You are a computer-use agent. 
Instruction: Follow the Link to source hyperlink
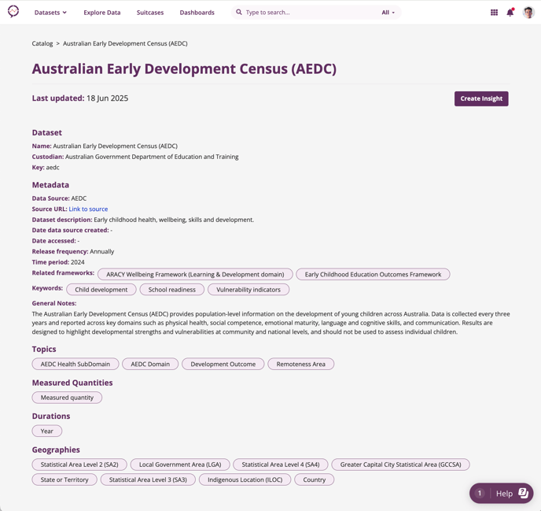(x=88, y=209)
